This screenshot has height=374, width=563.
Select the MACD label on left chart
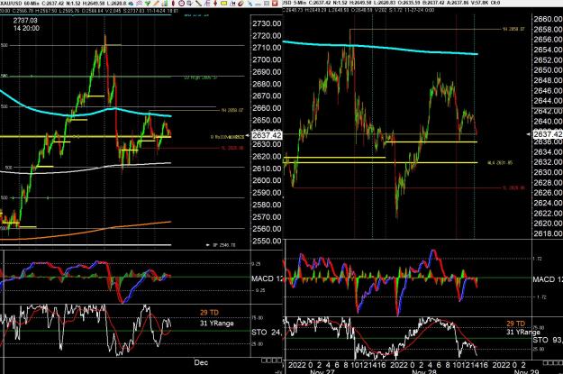pyautogui.click(x=268, y=278)
